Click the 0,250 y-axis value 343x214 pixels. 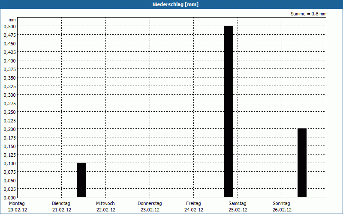point(9,112)
